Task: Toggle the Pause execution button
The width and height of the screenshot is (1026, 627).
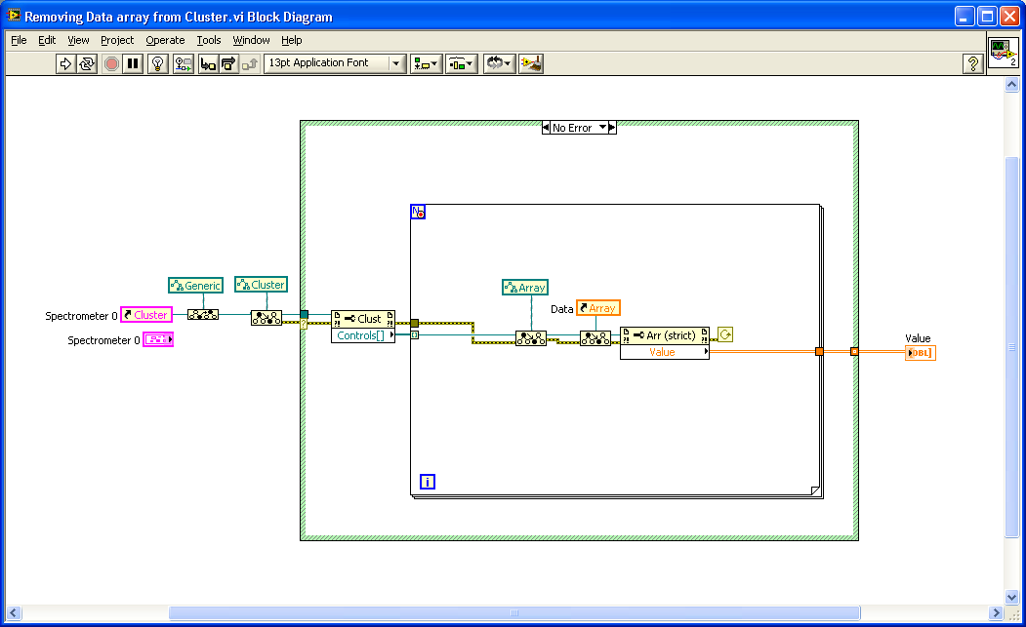Action: point(133,63)
